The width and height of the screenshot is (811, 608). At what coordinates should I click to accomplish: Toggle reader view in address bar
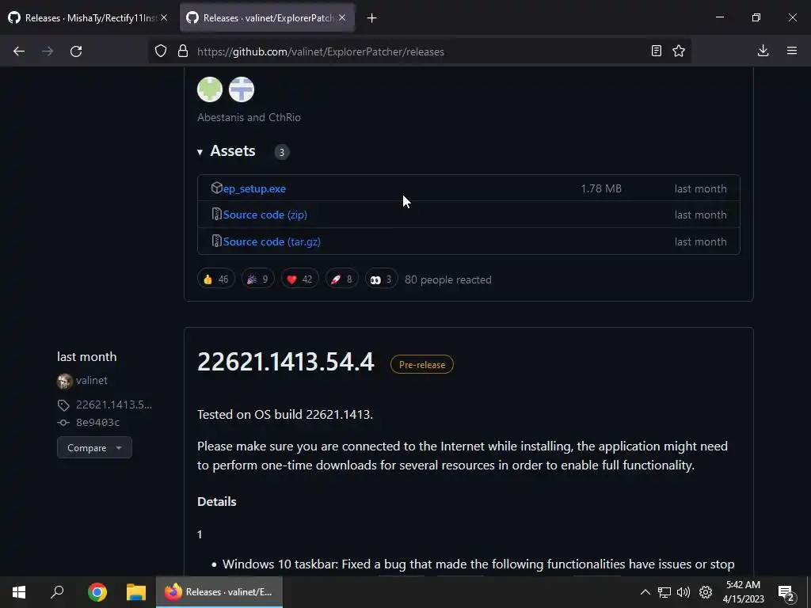pos(657,51)
